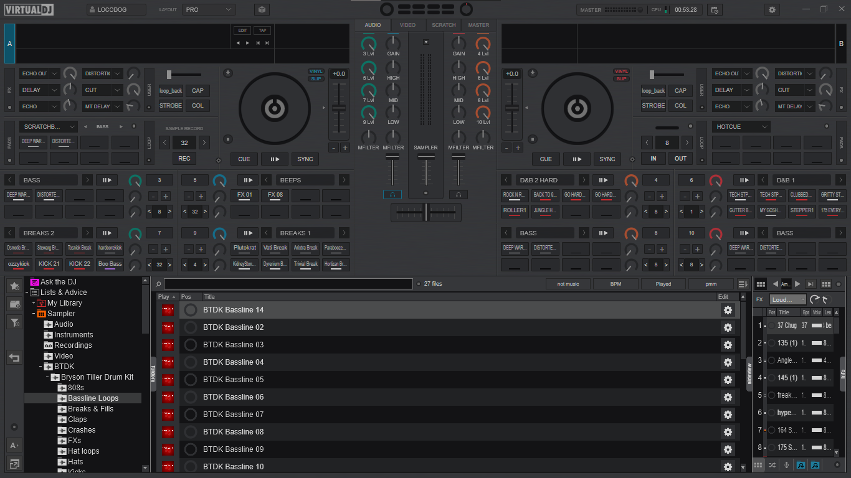Screen dimensions: 851x478
Task: Switch to the AUDIO mixer tab
Action: (x=373, y=25)
